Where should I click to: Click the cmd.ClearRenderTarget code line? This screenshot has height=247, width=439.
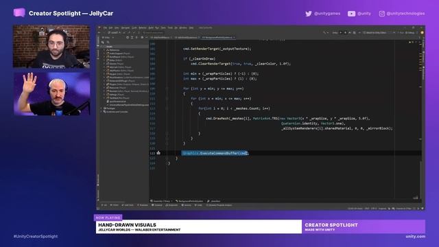point(241,64)
